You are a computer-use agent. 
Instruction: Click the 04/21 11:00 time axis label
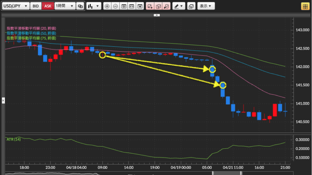coord(233,167)
